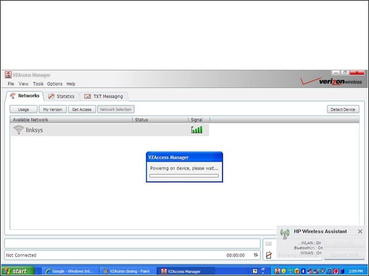The image size is (369, 276).
Task: Click the question mark help icon in taskbar
Action: (x=255, y=271)
